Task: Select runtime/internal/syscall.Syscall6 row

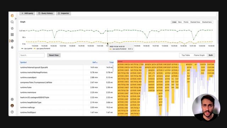Action: (66, 67)
